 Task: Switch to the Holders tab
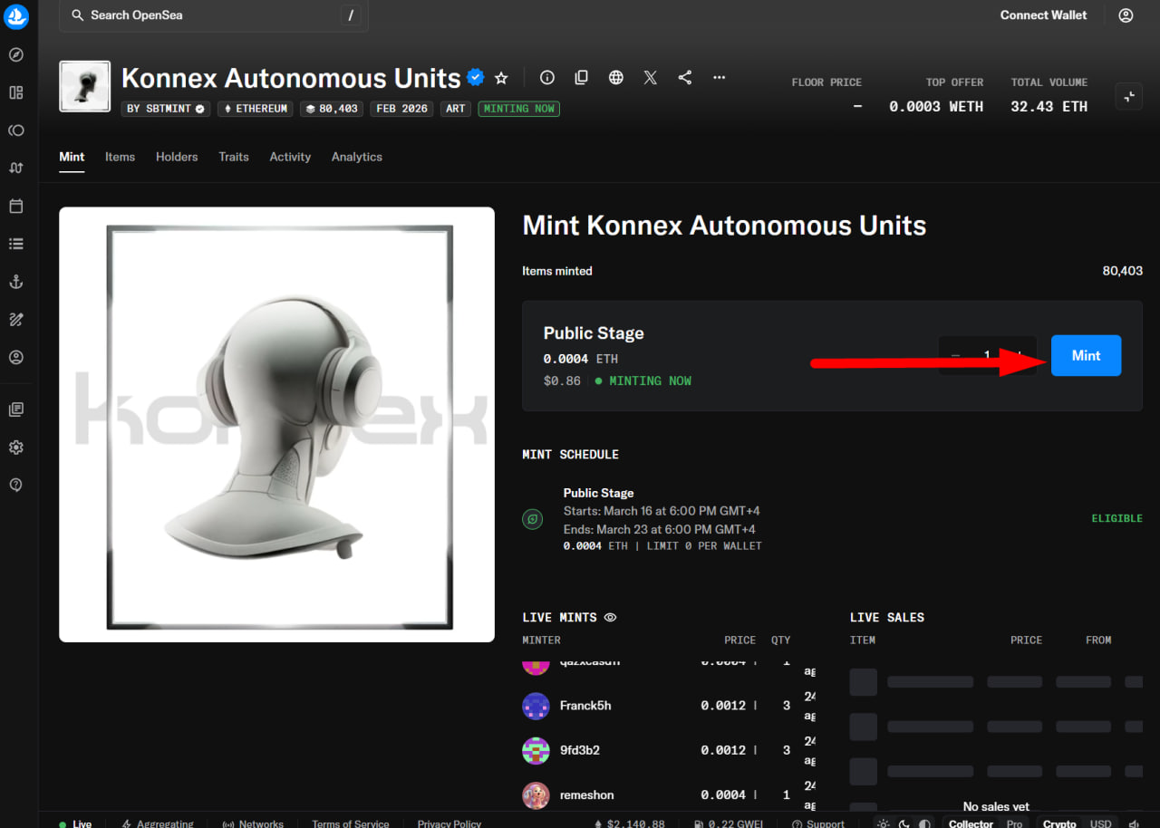coord(177,157)
